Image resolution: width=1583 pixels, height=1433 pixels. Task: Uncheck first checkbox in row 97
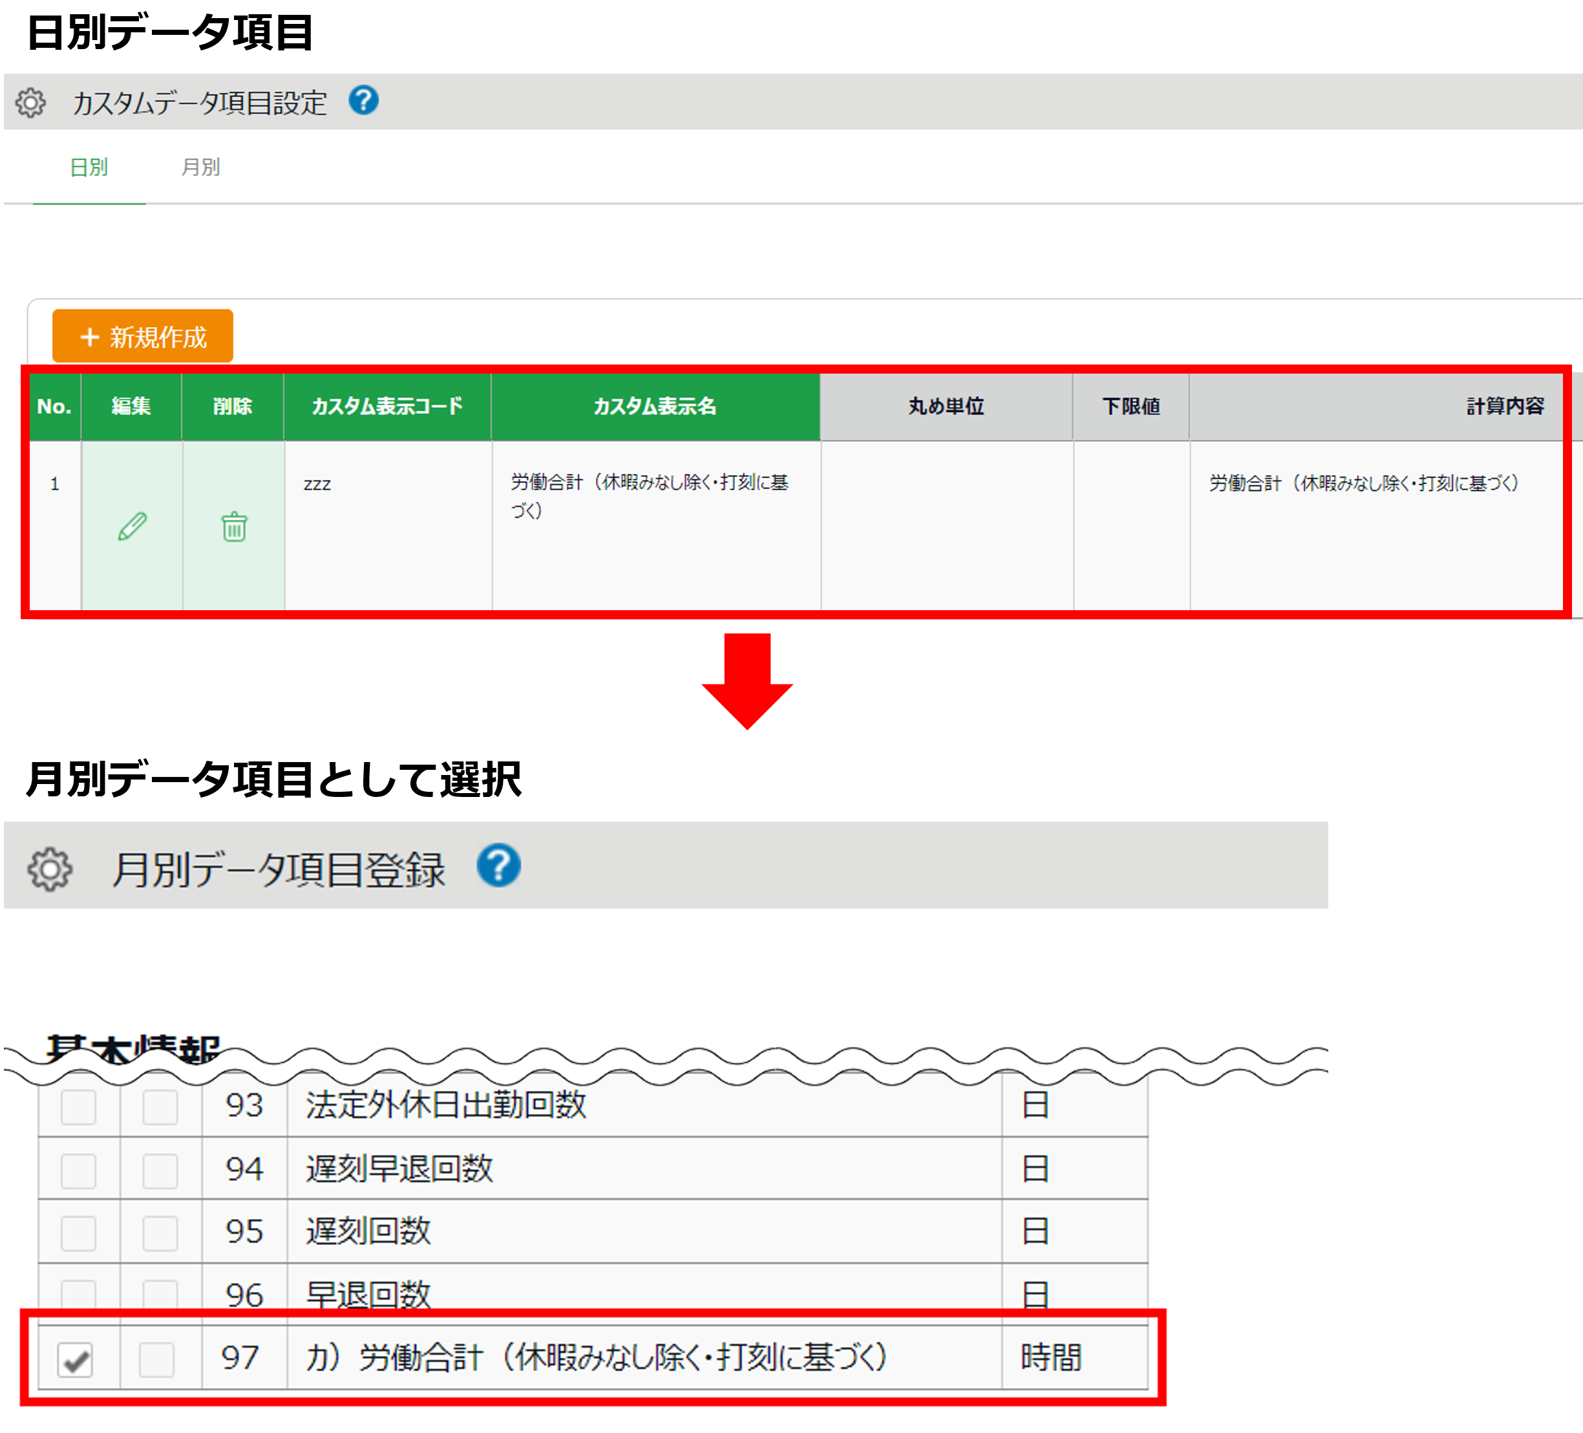[76, 1359]
